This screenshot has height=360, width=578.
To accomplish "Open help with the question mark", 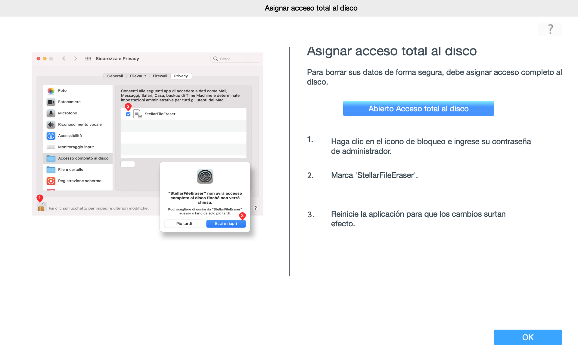I will [x=550, y=29].
